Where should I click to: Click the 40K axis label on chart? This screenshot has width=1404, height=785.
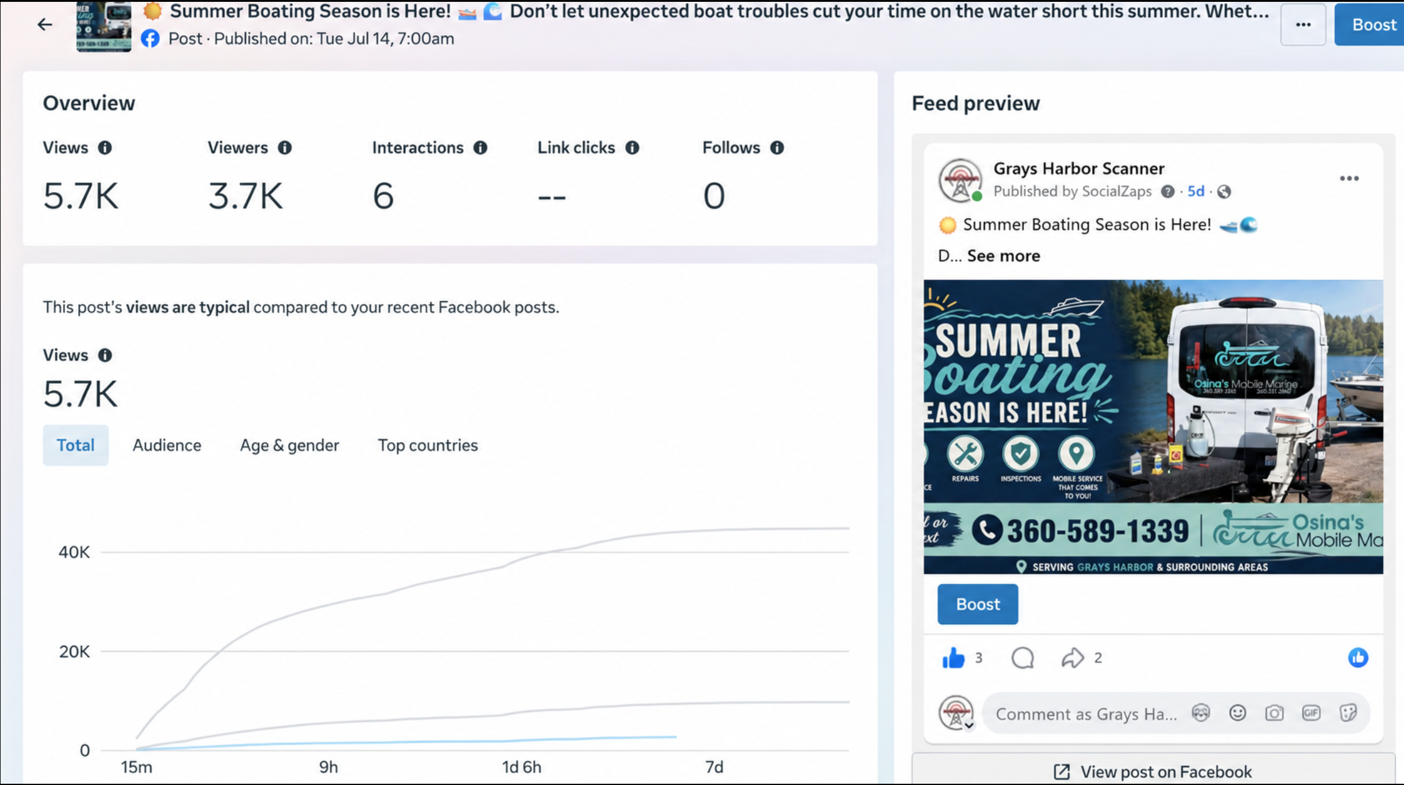click(x=74, y=552)
